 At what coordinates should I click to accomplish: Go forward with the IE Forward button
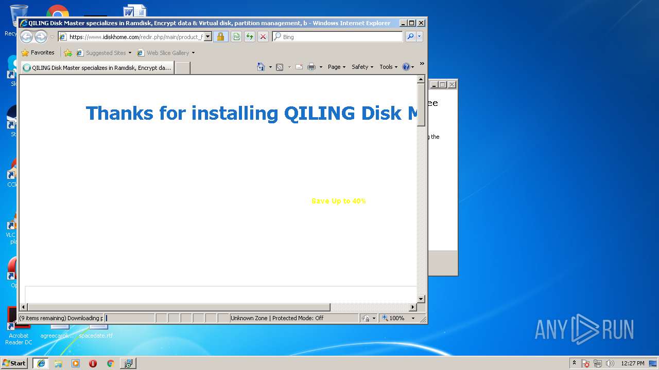pos(41,36)
